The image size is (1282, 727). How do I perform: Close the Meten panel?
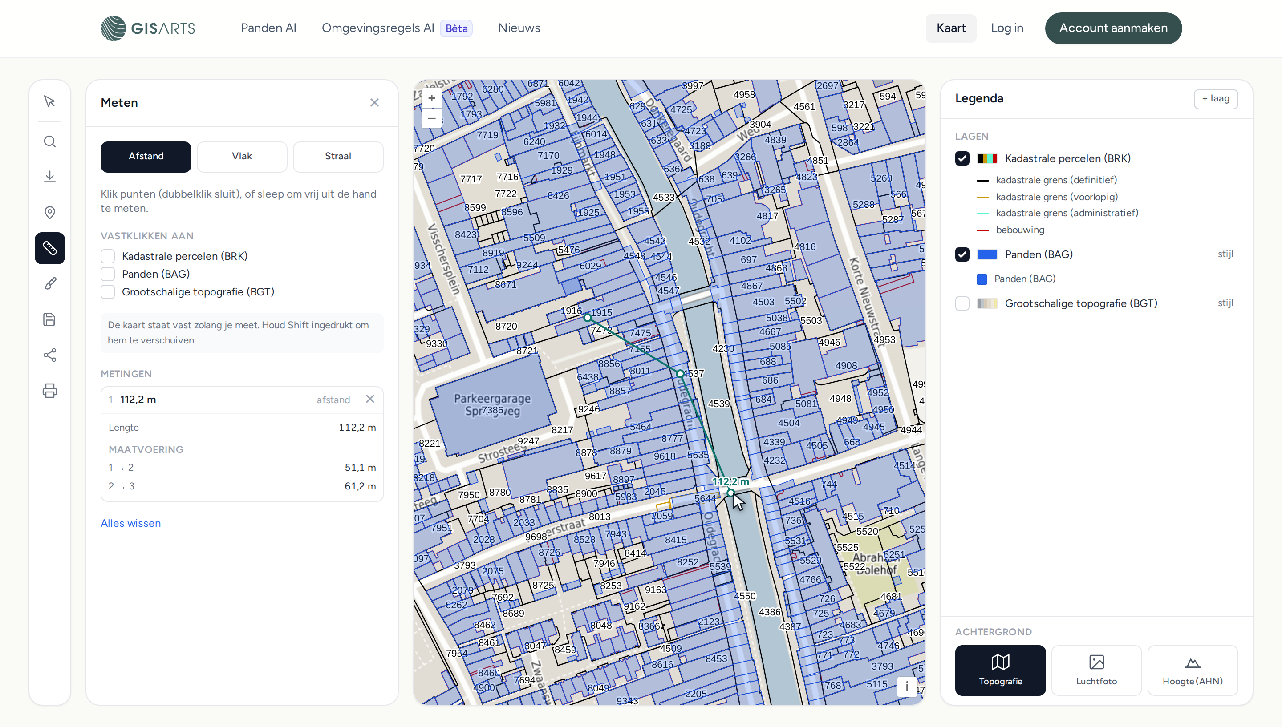tap(374, 103)
